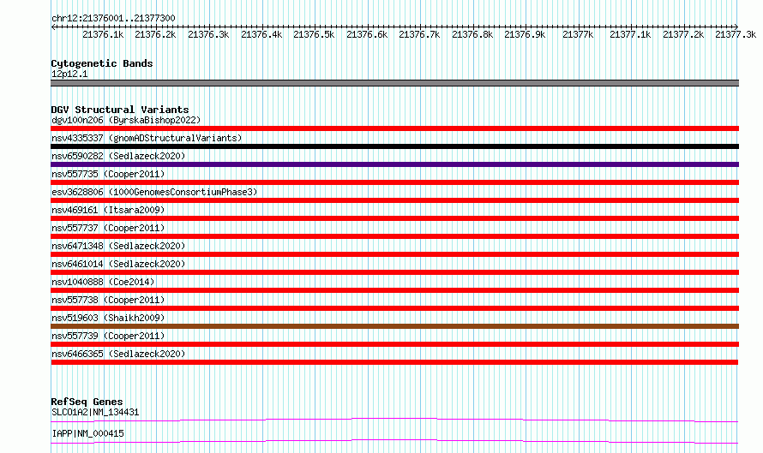The width and height of the screenshot is (763, 453).
Task: Click the nsv6590282 (Sedlazeck2020) label
Action: (118, 156)
